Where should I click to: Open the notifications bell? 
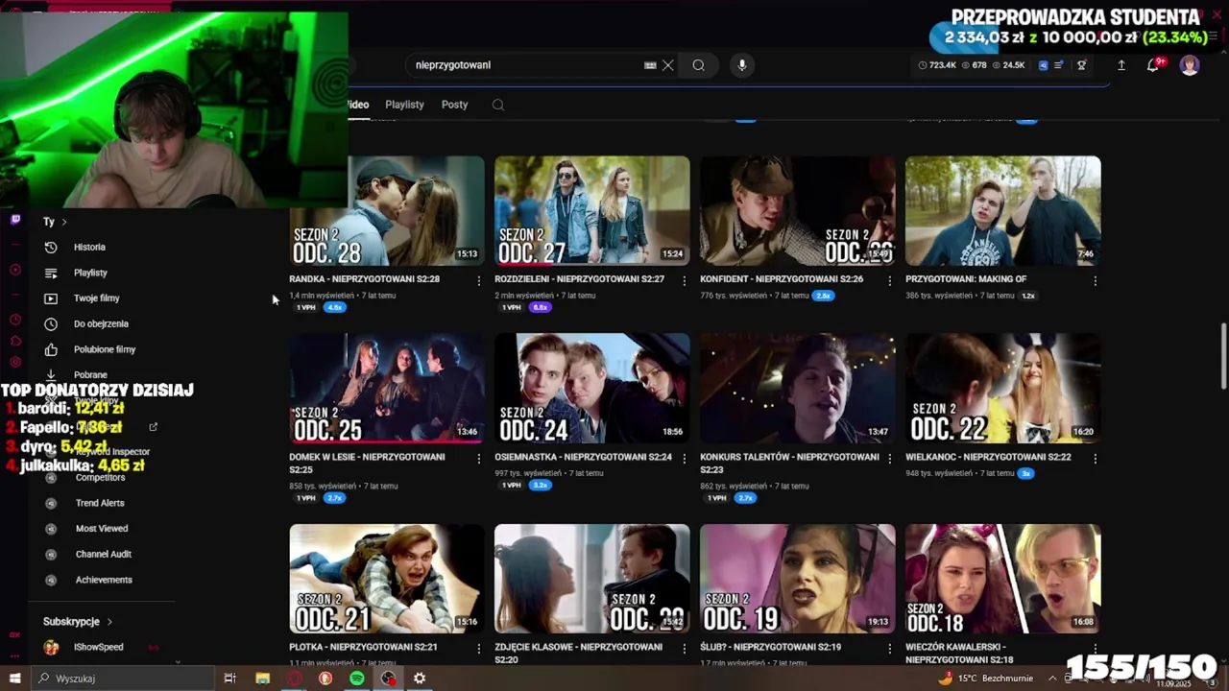coord(1152,65)
